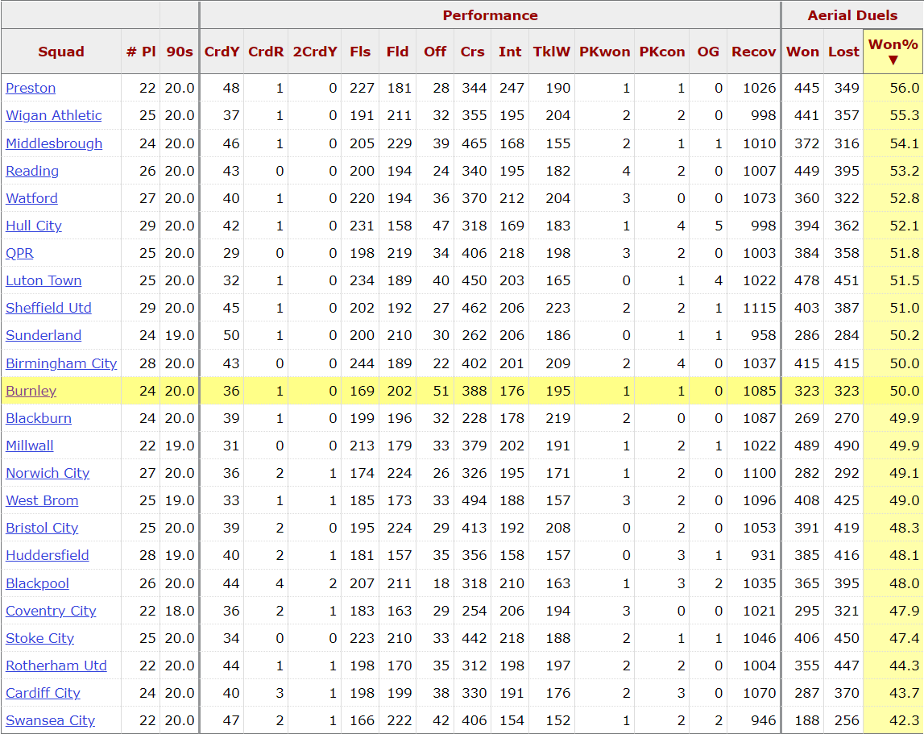This screenshot has height=734, width=924.
Task: Sort by aerial duels Won header
Action: click(x=802, y=52)
